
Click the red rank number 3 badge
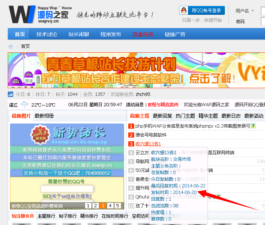[131, 144]
